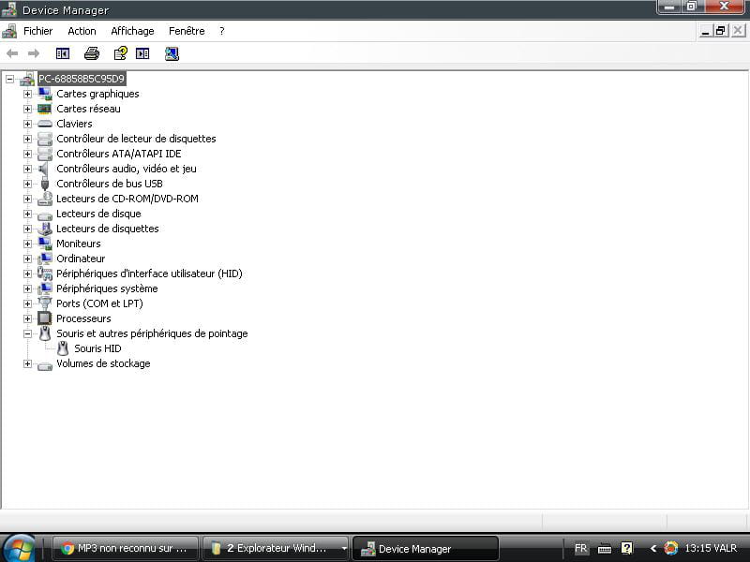This screenshot has width=750, height=562.
Task: Select Contrôleur de lecteur de disquettes label
Action: pyautogui.click(x=136, y=139)
